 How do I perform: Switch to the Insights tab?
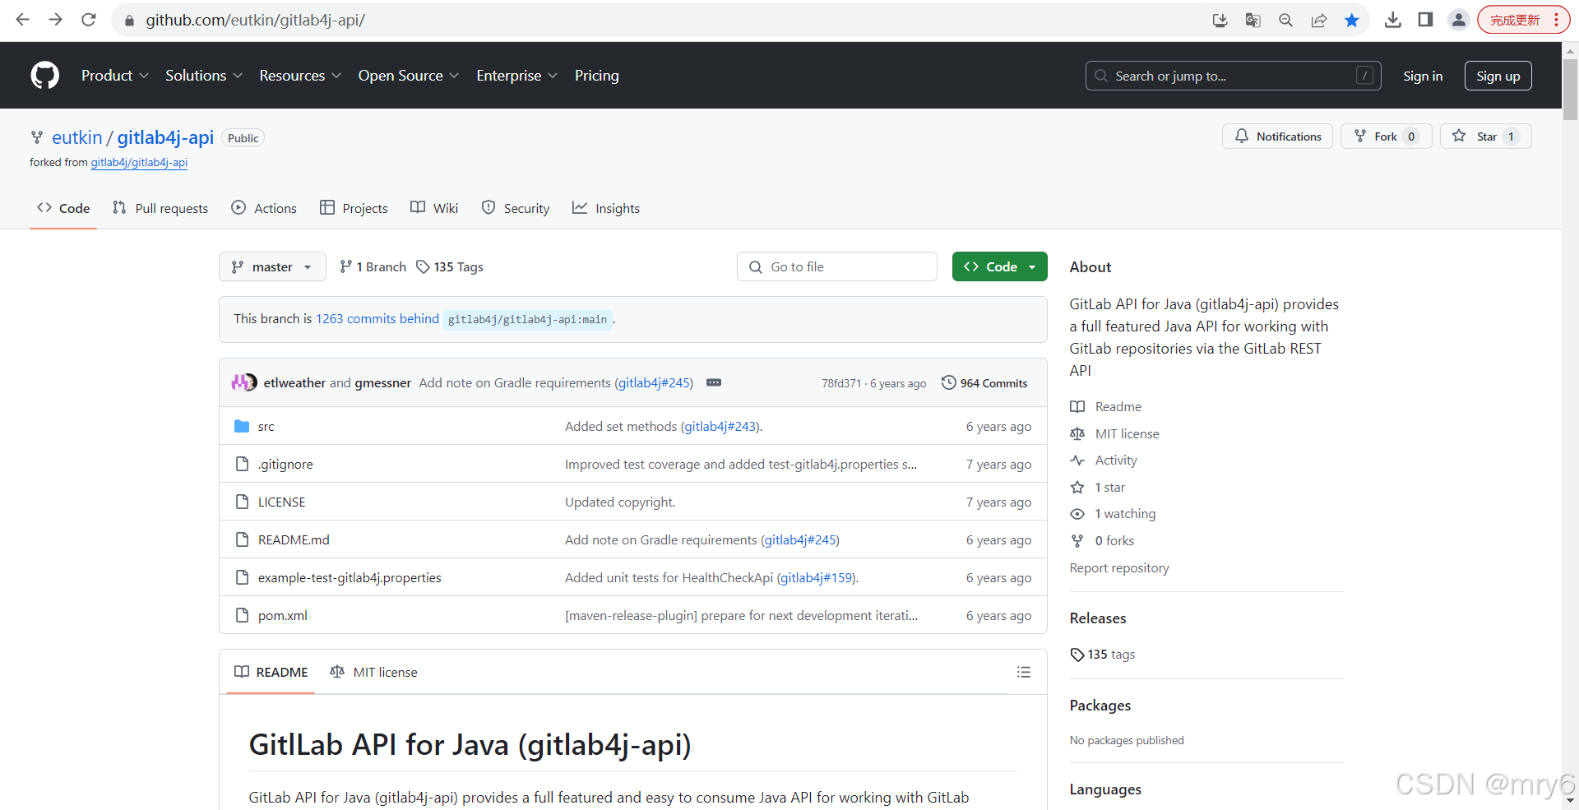[606, 208]
